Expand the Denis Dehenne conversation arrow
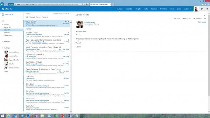This screenshot has width=210, height=118. pos(25,71)
